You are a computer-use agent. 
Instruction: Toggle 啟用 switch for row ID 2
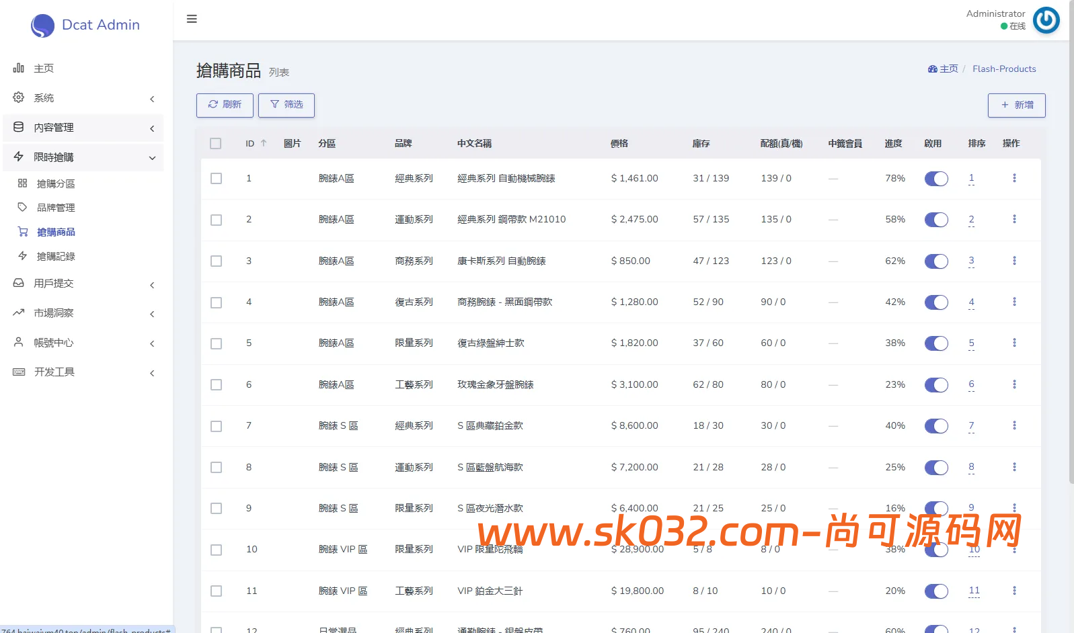(x=936, y=220)
